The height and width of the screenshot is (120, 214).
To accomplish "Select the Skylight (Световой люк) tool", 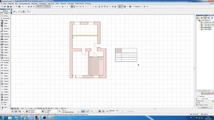I will click(x=5, y=44).
